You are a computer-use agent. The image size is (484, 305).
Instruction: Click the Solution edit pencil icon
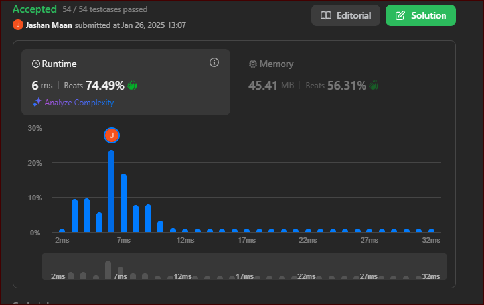point(400,15)
